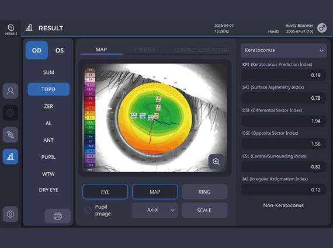Select DRY EYE in the result menu

[x=48, y=190]
